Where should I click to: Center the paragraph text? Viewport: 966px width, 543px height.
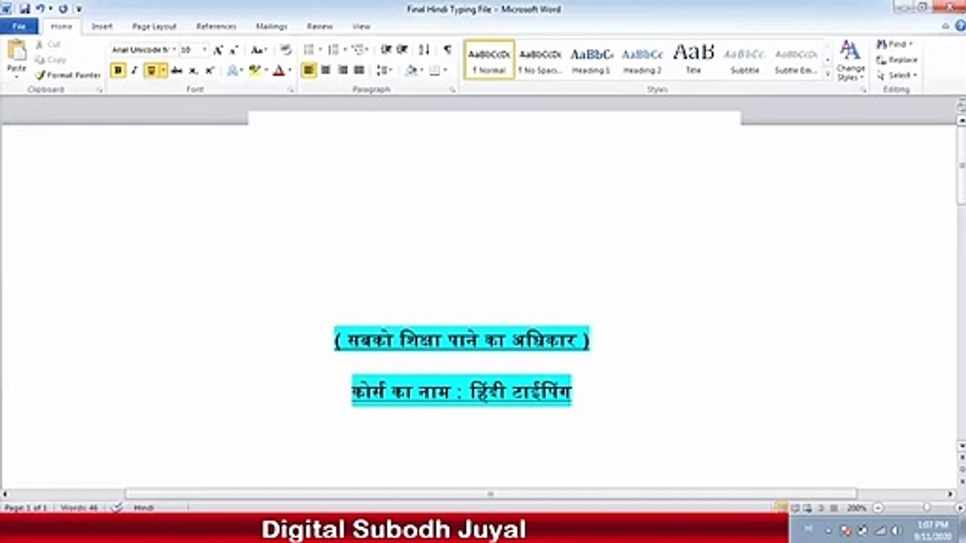pyautogui.click(x=326, y=70)
